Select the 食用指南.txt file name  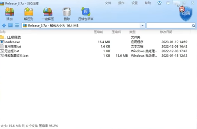coord(13,47)
